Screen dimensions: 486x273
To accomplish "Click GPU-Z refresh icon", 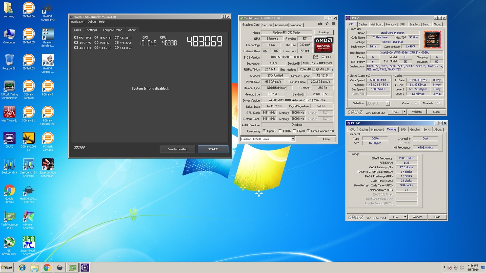I will [327, 24].
